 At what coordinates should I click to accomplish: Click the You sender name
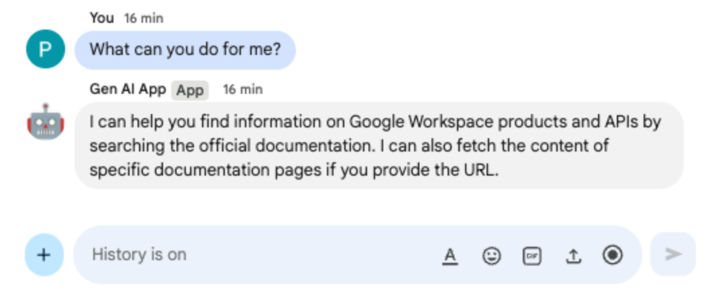102,18
